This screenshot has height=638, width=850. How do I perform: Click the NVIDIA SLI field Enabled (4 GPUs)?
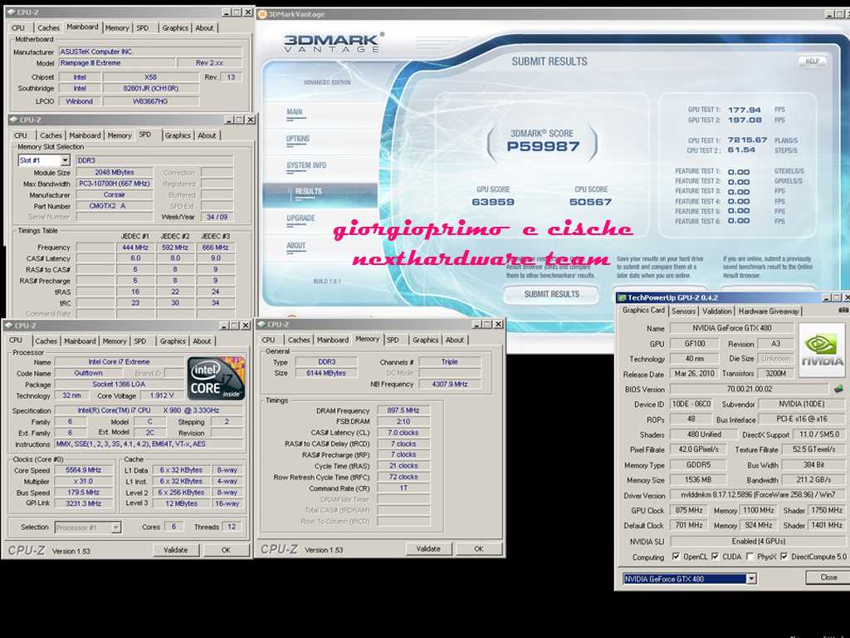coord(758,541)
